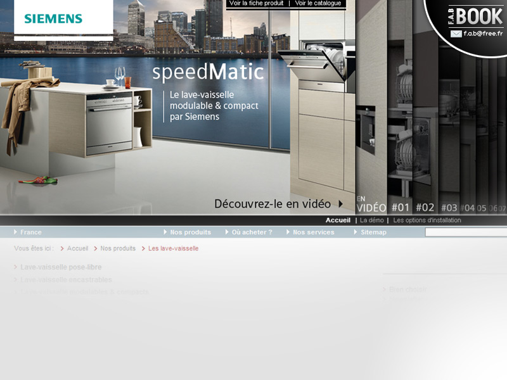Select video thumbnail #01
This screenshot has height=380, width=507.
coord(401,208)
